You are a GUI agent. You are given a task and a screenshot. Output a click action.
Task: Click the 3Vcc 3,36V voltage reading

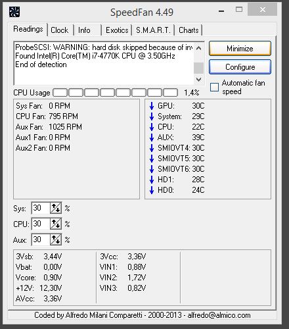point(123,257)
